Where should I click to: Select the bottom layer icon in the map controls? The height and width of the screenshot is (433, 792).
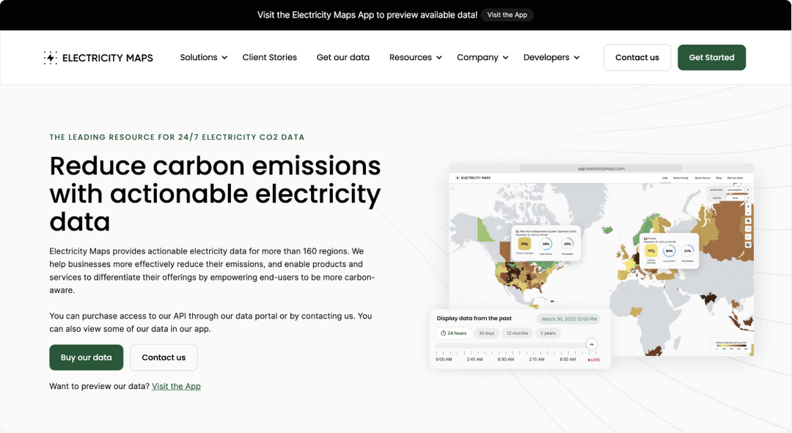pyautogui.click(x=748, y=244)
